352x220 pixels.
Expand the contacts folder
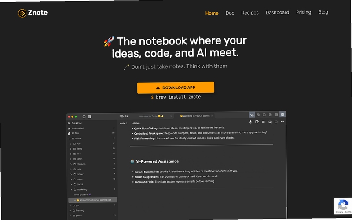71,164
